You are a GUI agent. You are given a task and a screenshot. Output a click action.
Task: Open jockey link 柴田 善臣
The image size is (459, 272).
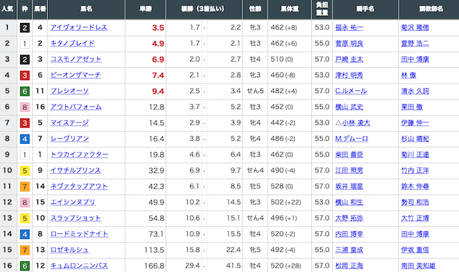tap(349, 155)
